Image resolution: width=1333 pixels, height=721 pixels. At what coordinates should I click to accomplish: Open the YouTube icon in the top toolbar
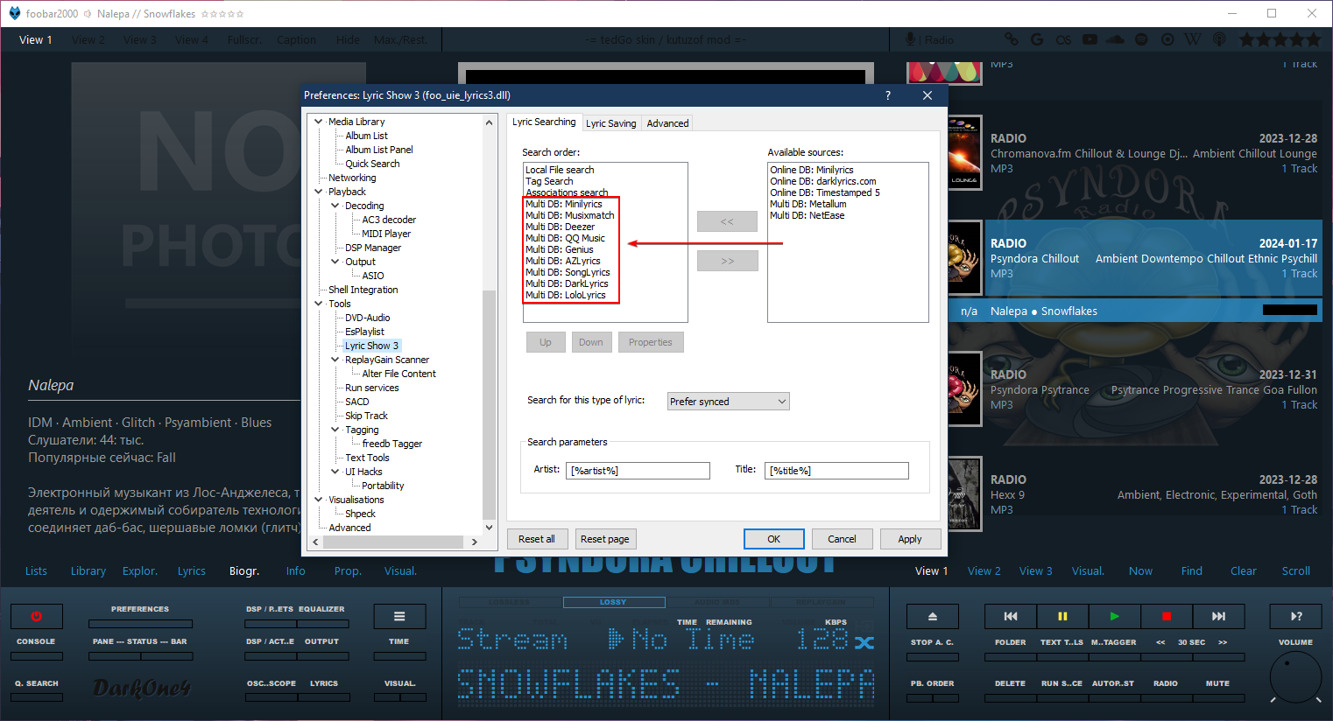tap(1090, 39)
